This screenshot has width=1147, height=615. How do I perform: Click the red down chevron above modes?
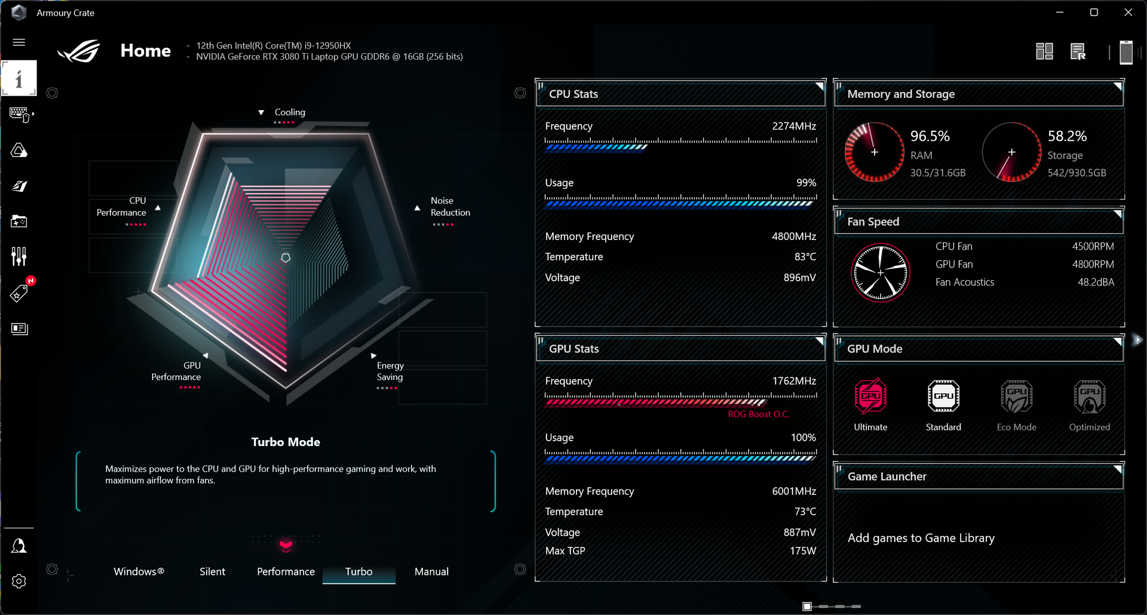[286, 545]
